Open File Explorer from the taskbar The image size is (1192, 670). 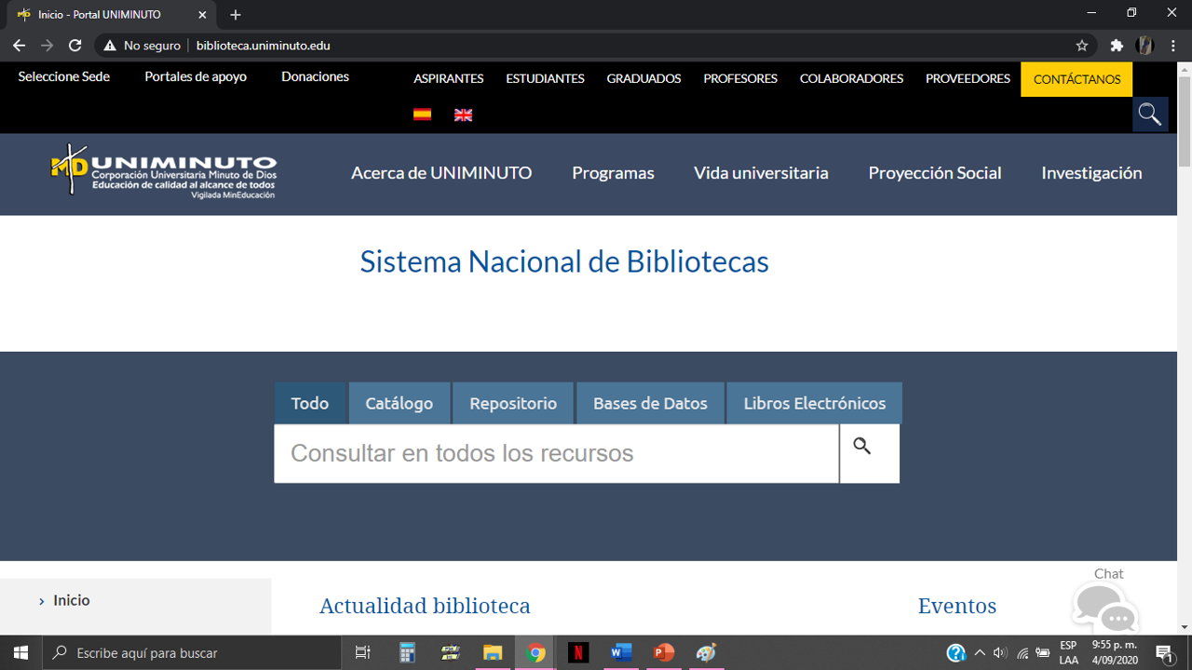point(493,652)
